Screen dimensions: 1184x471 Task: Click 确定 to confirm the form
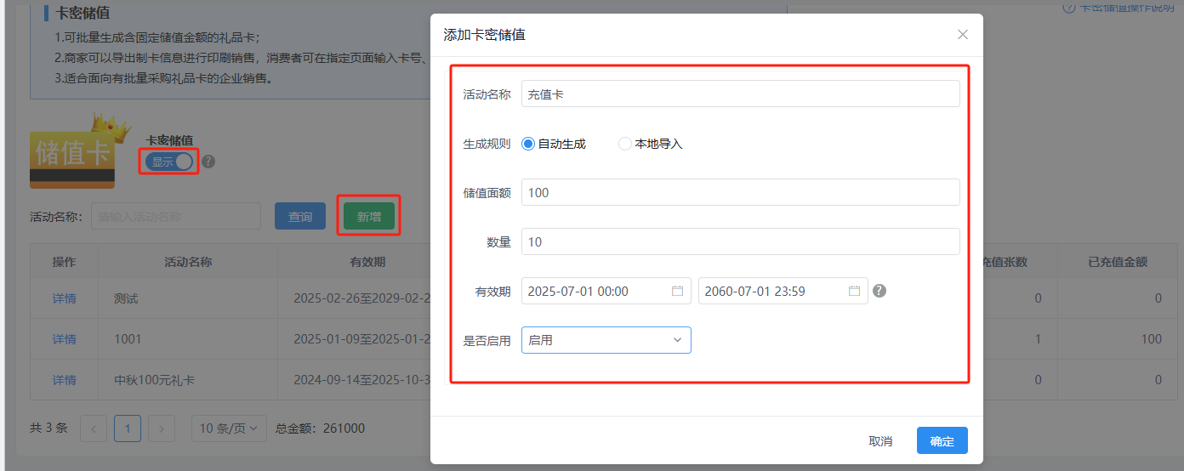tap(942, 441)
